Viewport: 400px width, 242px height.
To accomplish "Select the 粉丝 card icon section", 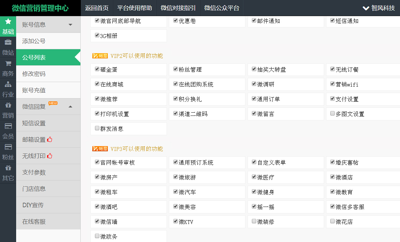I will (x=8, y=147).
